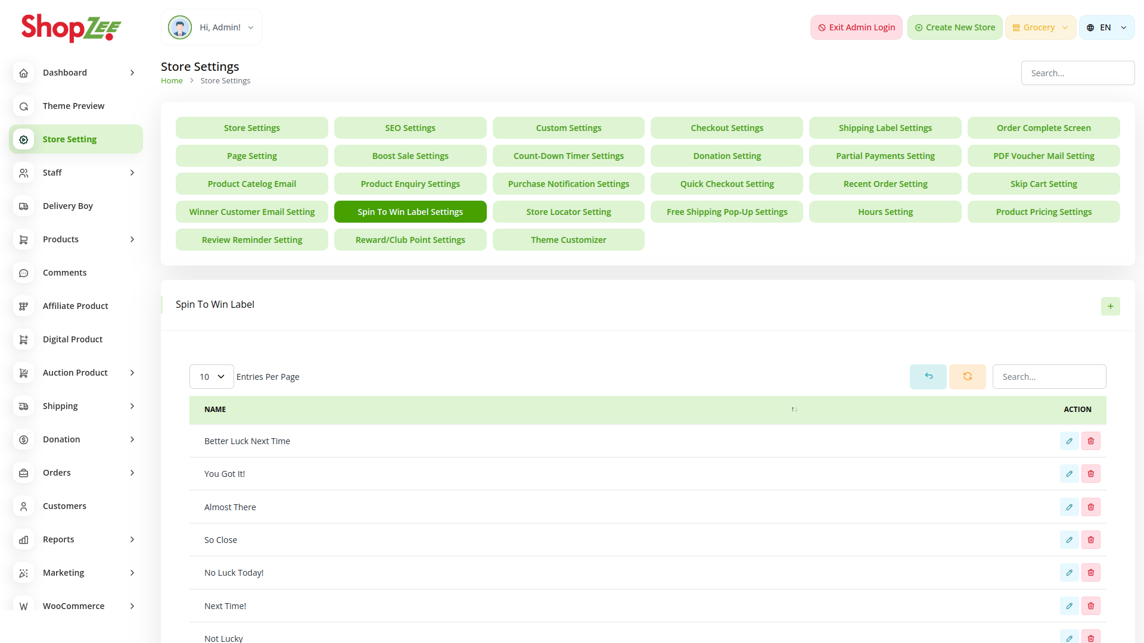Image resolution: width=1144 pixels, height=643 pixels.
Task: Switch to SEO Settings tab
Action: point(410,128)
